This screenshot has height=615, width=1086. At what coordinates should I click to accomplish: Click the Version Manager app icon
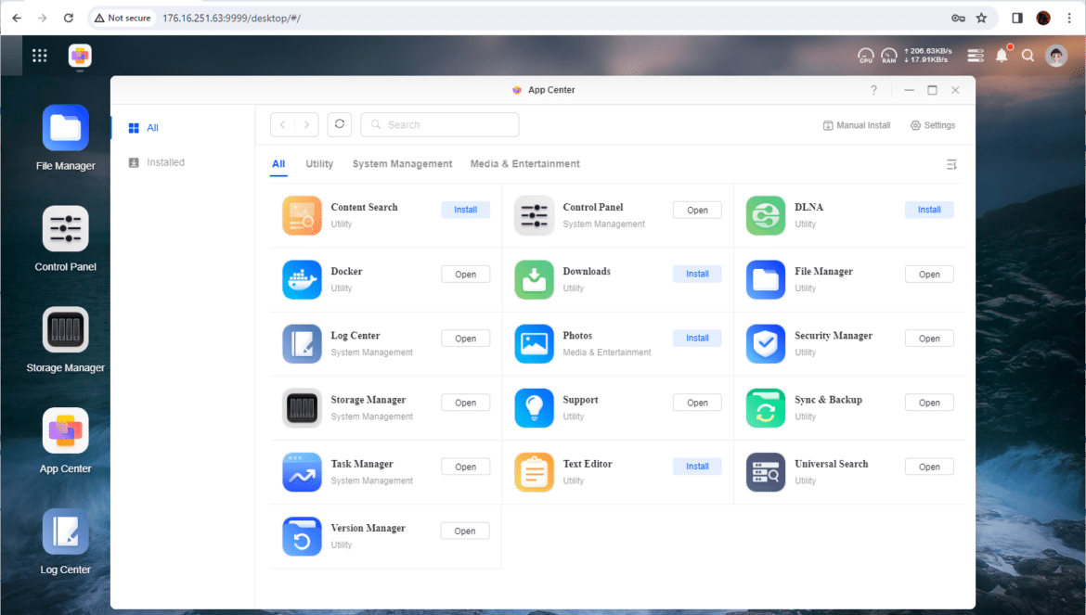click(302, 536)
